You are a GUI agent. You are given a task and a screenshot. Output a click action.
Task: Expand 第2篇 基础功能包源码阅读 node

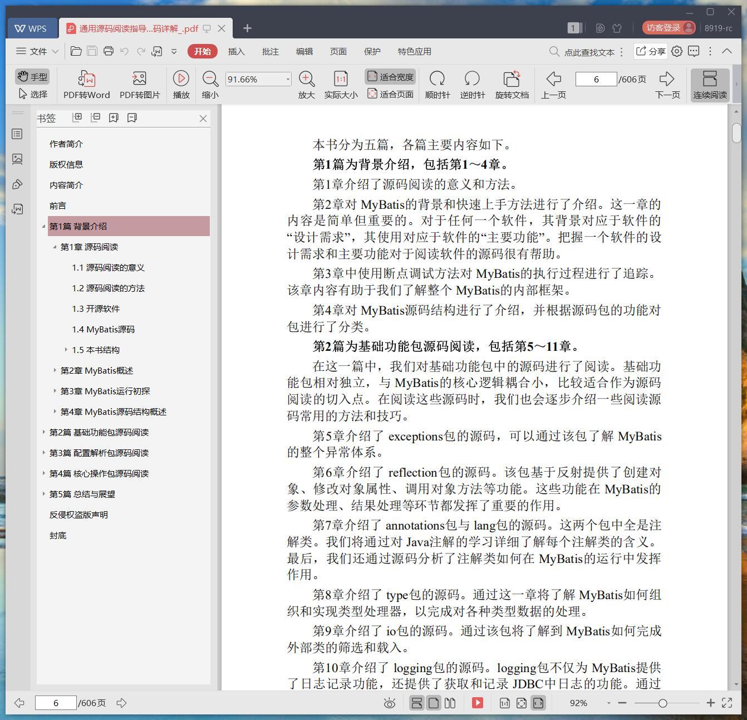[43, 432]
